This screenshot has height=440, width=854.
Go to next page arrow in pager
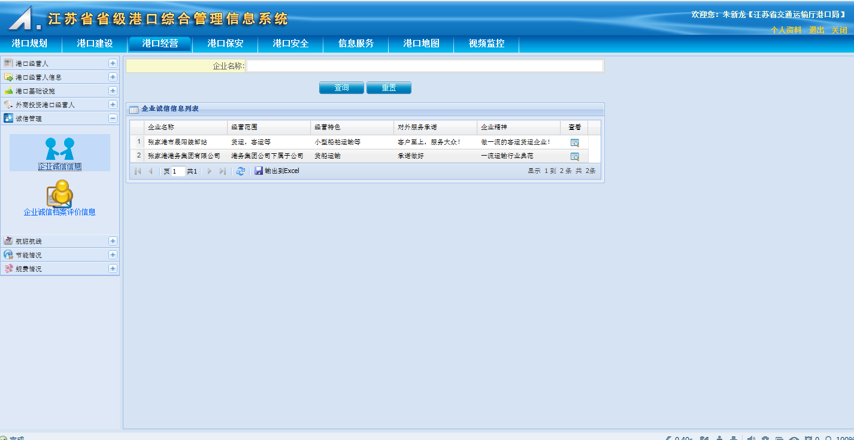click(210, 171)
